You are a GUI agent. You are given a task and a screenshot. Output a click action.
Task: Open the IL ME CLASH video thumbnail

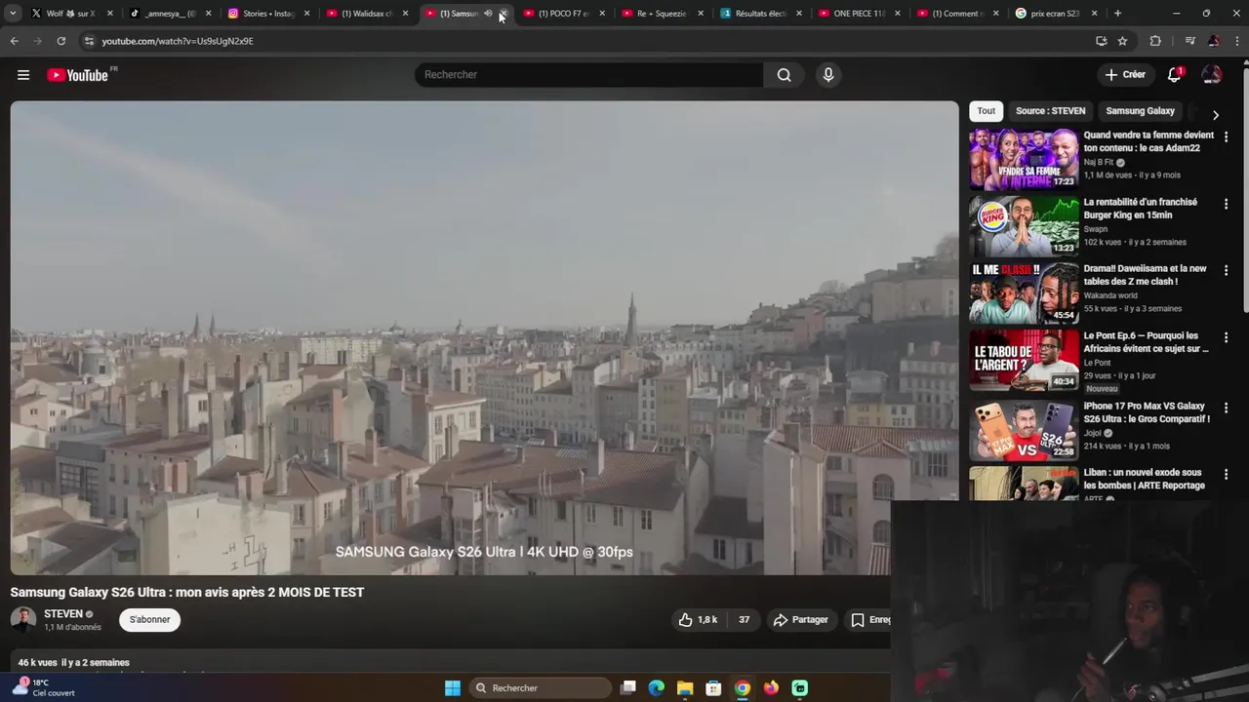pyautogui.click(x=1024, y=292)
